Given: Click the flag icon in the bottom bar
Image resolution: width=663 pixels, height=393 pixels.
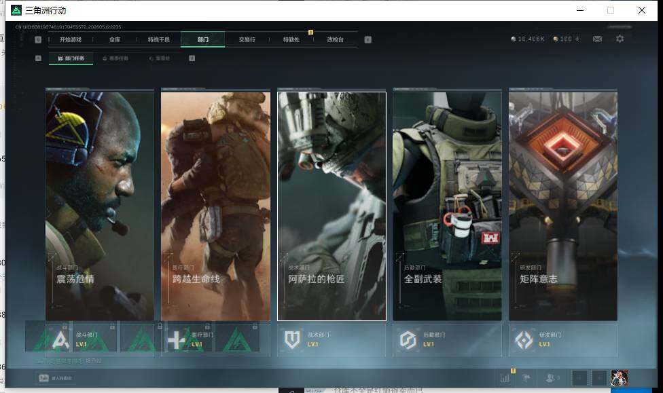Looking at the screenshot, I should click(x=526, y=378).
